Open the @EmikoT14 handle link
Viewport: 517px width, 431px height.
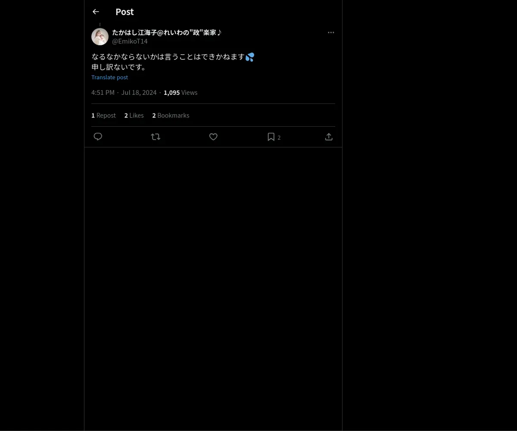pyautogui.click(x=130, y=41)
